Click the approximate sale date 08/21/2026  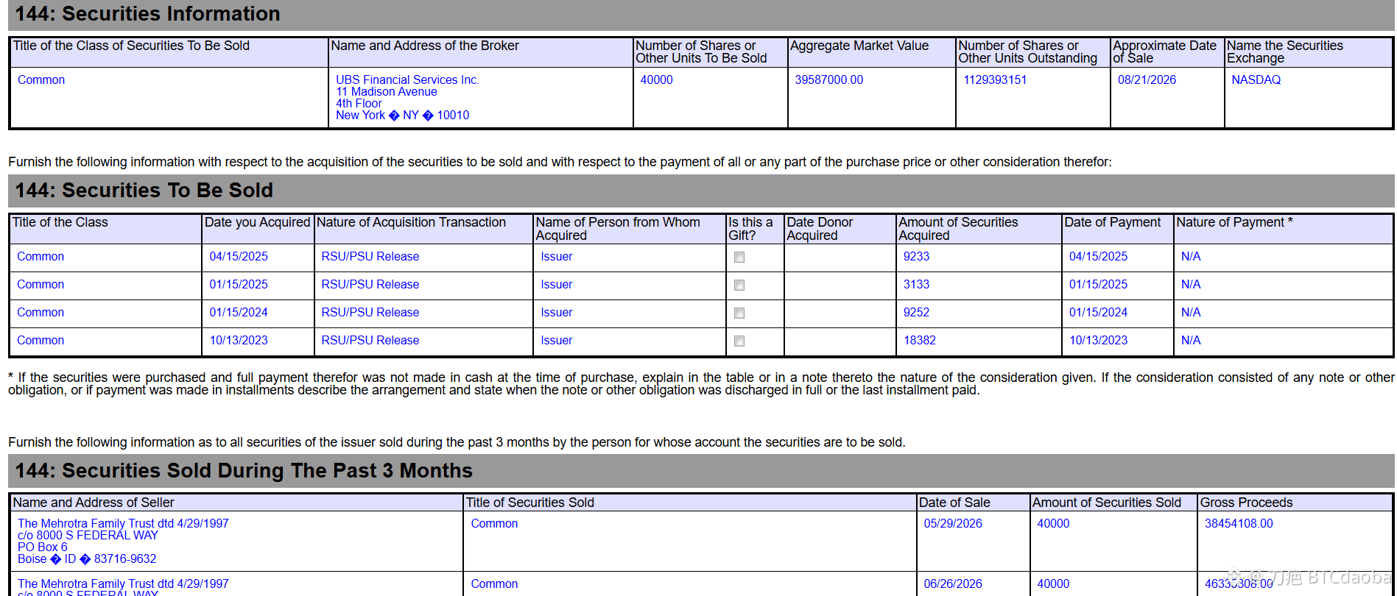pos(1147,79)
